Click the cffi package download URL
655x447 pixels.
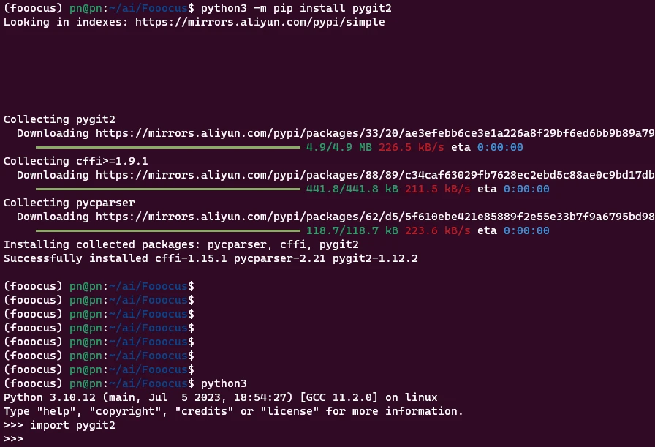click(375, 175)
